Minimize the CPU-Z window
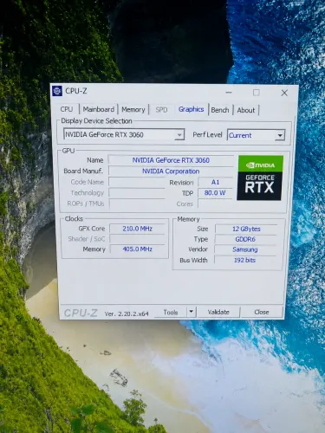The width and height of the screenshot is (325, 433). click(229, 93)
